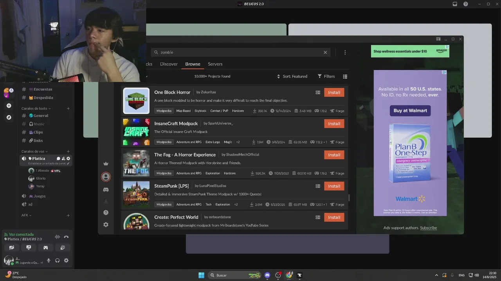Image resolution: width=501 pixels, height=281 pixels.
Task: Click server pack icon on SteamPunk [LPS]
Action: click(318, 186)
